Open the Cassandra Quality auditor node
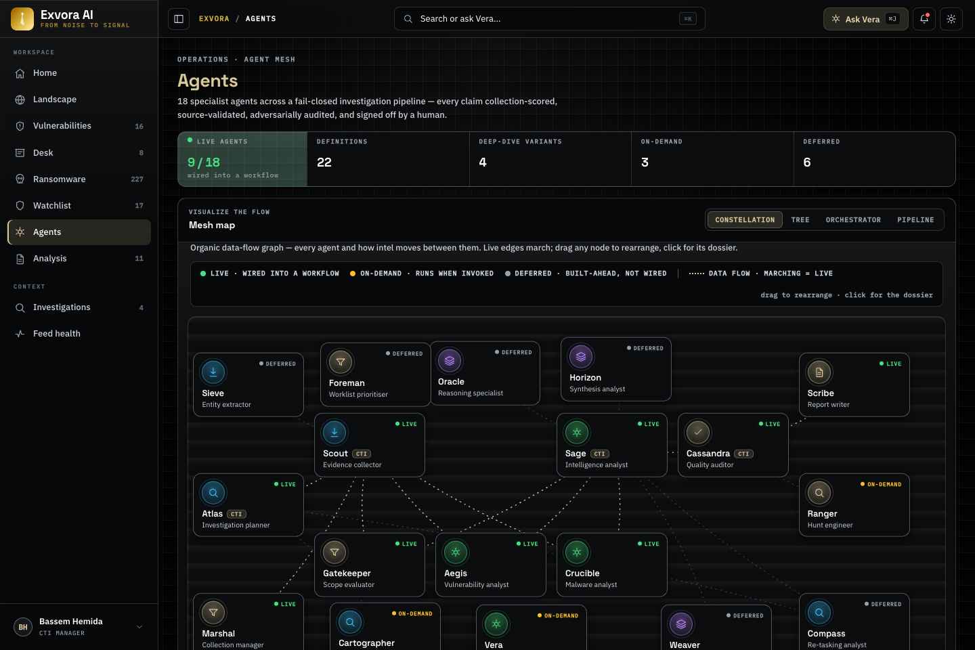This screenshot has width=975, height=650. click(x=733, y=445)
